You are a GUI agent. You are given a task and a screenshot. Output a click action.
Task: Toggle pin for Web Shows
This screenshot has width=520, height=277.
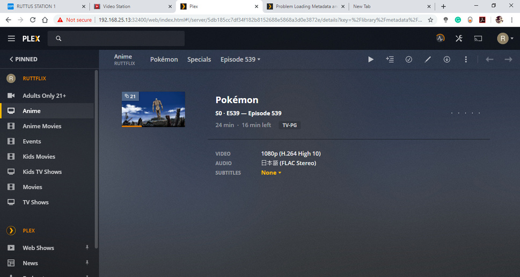coord(87,247)
